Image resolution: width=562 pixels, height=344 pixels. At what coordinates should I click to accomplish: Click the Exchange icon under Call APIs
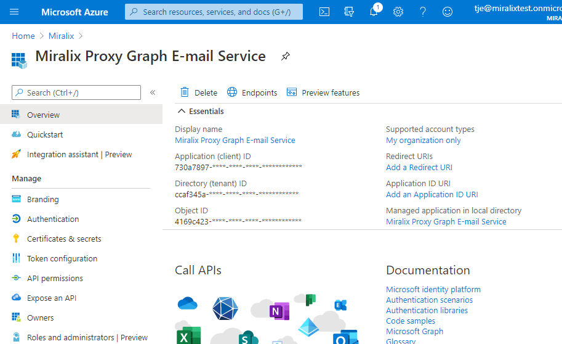(x=340, y=305)
